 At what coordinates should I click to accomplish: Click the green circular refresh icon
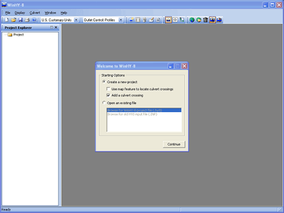tap(199, 20)
